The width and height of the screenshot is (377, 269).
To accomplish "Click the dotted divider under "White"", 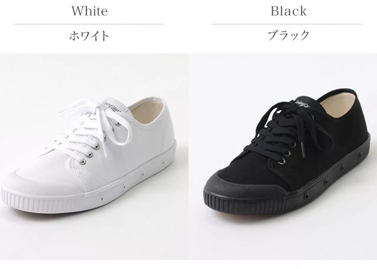I will pyautogui.click(x=88, y=24).
